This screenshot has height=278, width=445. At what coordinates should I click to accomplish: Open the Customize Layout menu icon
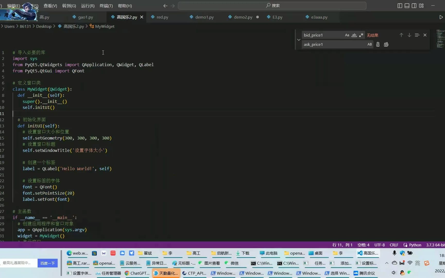point(421,5)
